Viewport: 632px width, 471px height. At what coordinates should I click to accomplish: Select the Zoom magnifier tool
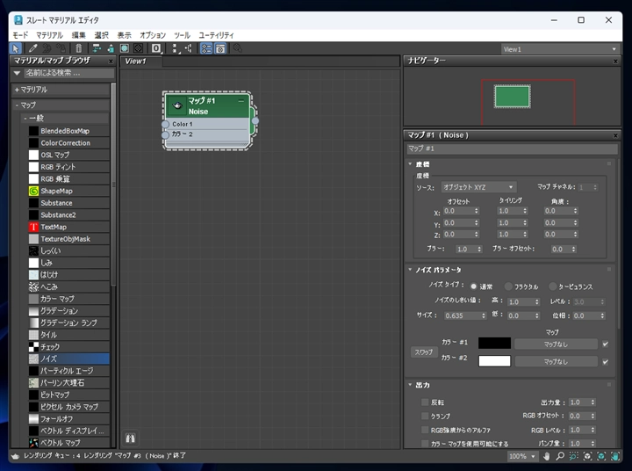coord(560,456)
